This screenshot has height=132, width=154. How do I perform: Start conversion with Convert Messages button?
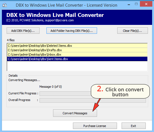pos(75,113)
